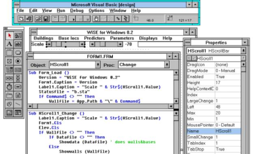This screenshot has height=154, width=253.
Task: Open the File menu in Visual Basic
Action: [20, 11]
